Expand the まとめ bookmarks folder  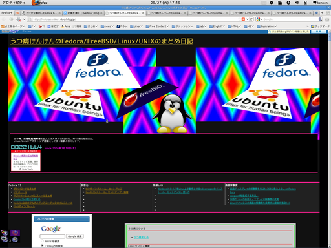point(91,26)
